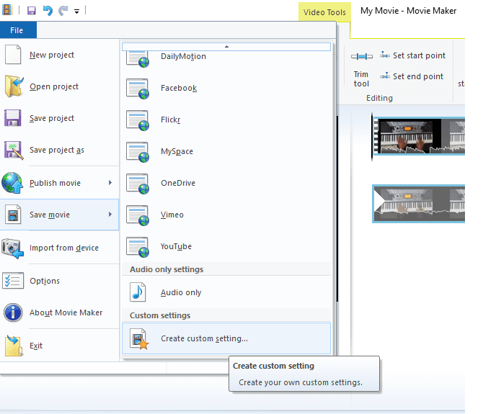Click the Import from device camera icon
The height and width of the screenshot is (414, 483).
13,248
